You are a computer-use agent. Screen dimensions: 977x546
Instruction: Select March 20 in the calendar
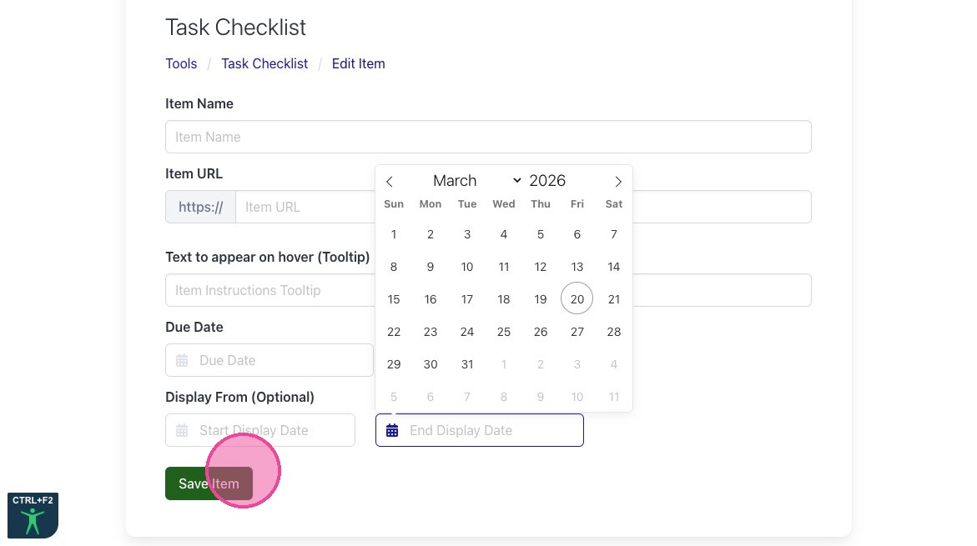[x=577, y=299]
